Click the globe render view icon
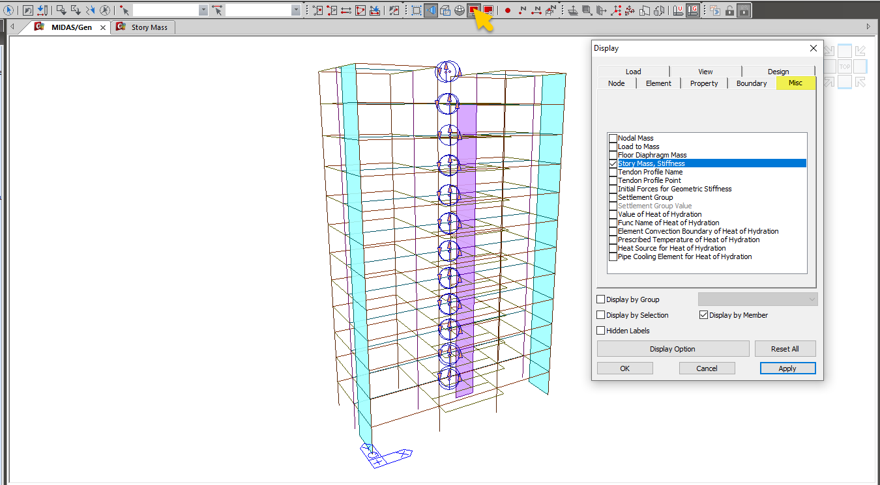Screen dimensions: 880x485 pyautogui.click(x=460, y=10)
